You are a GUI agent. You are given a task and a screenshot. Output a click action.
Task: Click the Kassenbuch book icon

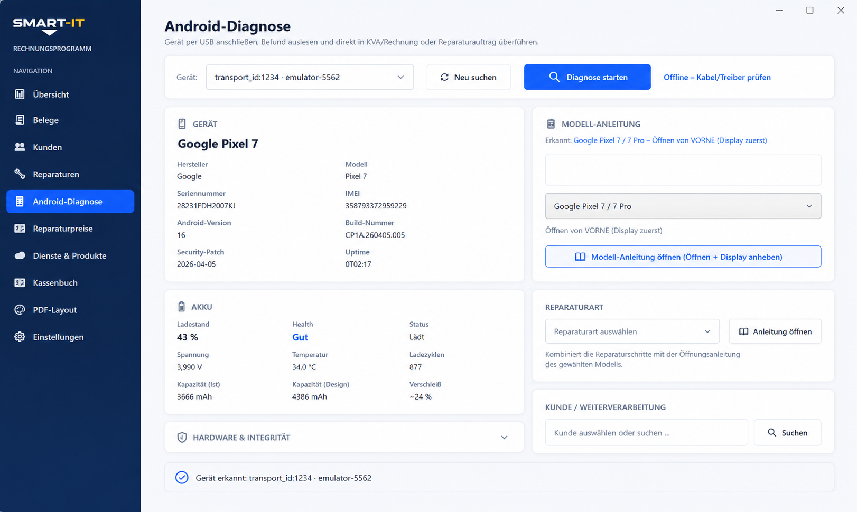tap(20, 282)
